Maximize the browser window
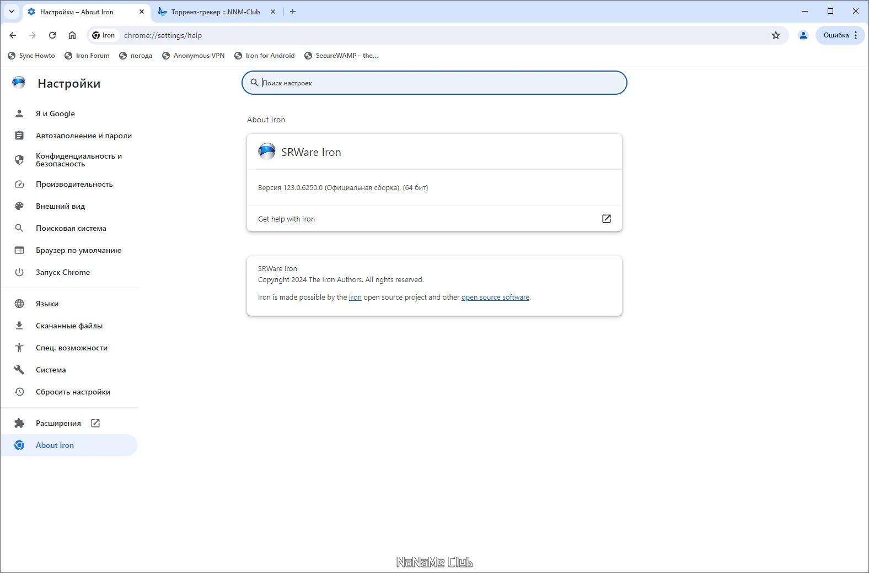Image resolution: width=869 pixels, height=573 pixels. click(830, 11)
